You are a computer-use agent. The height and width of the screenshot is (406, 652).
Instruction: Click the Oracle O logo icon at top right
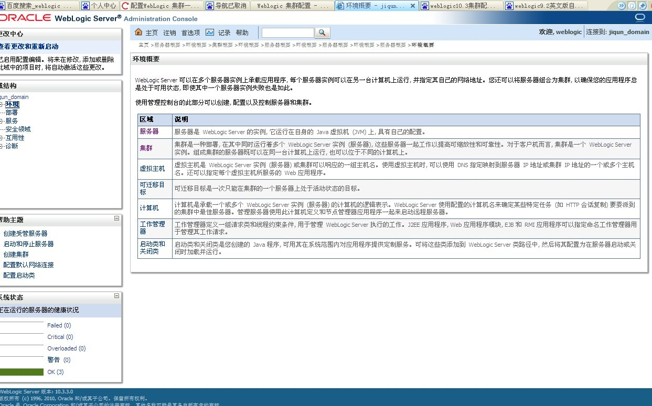(x=639, y=17)
